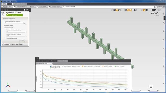Toggle Continuity residual legend entry
The width and height of the screenshot is (166, 93).
point(55,66)
